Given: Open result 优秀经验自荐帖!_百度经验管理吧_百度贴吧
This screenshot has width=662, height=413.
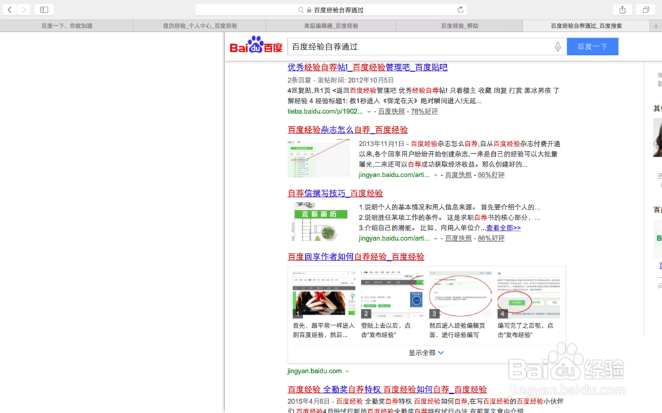Looking at the screenshot, I should tap(367, 67).
